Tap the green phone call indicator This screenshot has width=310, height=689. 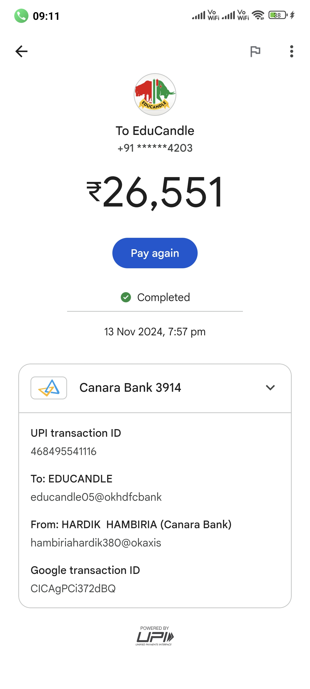pos(21,16)
